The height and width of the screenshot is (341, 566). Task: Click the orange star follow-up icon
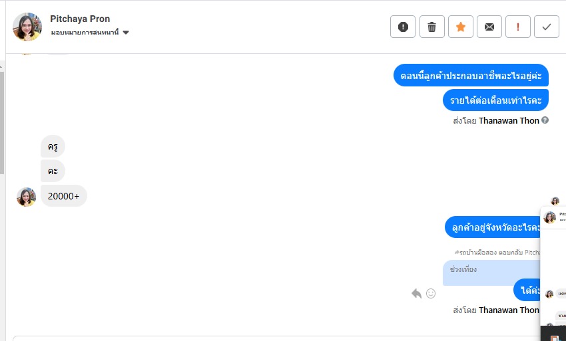[460, 27]
